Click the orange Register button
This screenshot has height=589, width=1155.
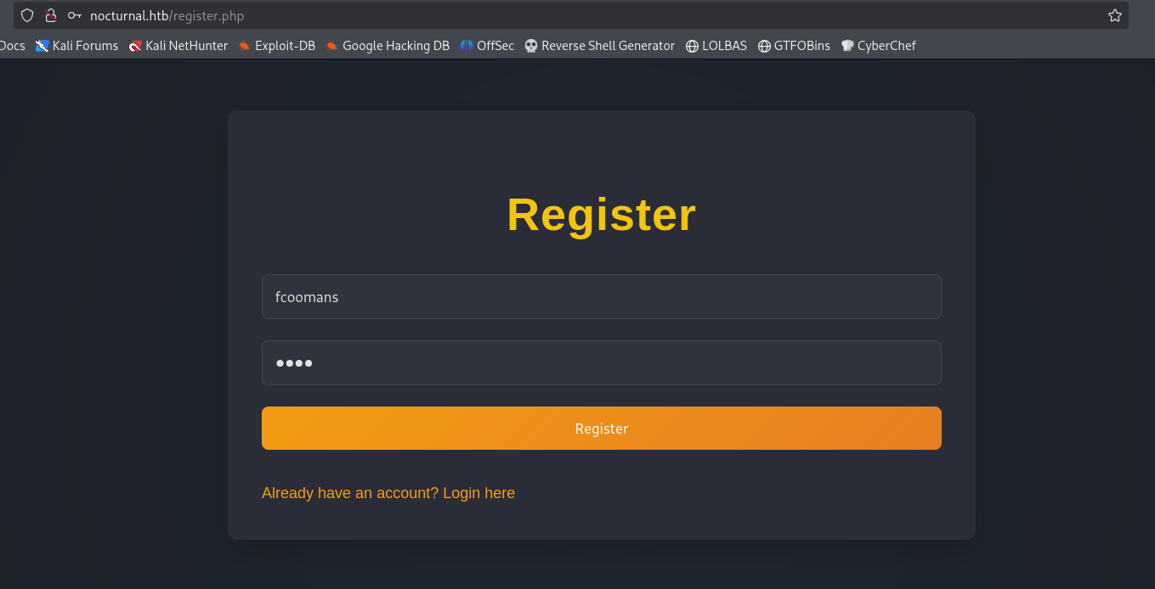coord(601,429)
